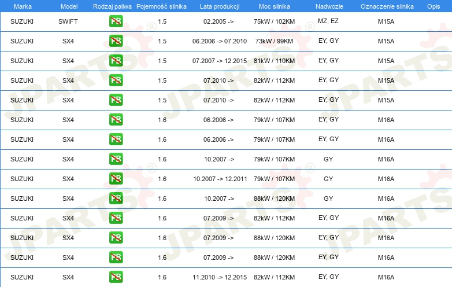
Task: Select the 11.2010 -> 12.2015 date cell
Action: pyautogui.click(x=220, y=277)
